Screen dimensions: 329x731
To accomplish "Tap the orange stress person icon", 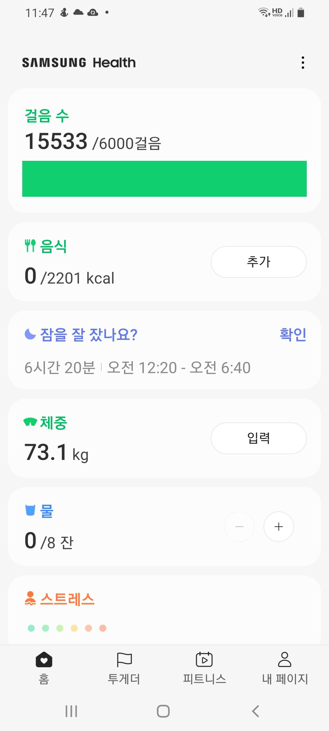I will click(x=30, y=598).
